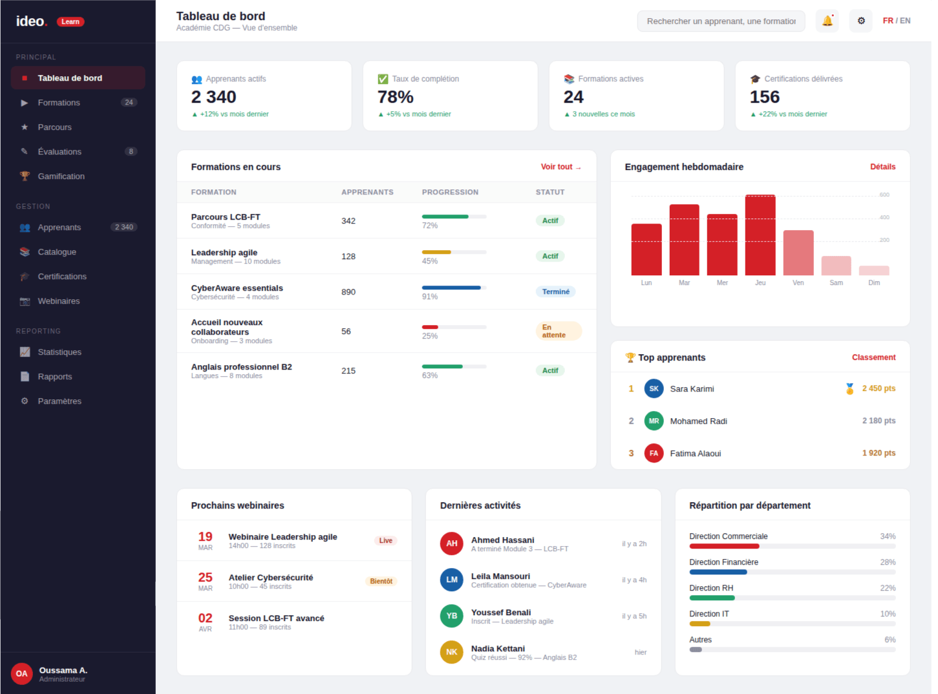Viewport: 938px width, 694px height.
Task: Open settings via the gear icon
Action: (x=860, y=21)
